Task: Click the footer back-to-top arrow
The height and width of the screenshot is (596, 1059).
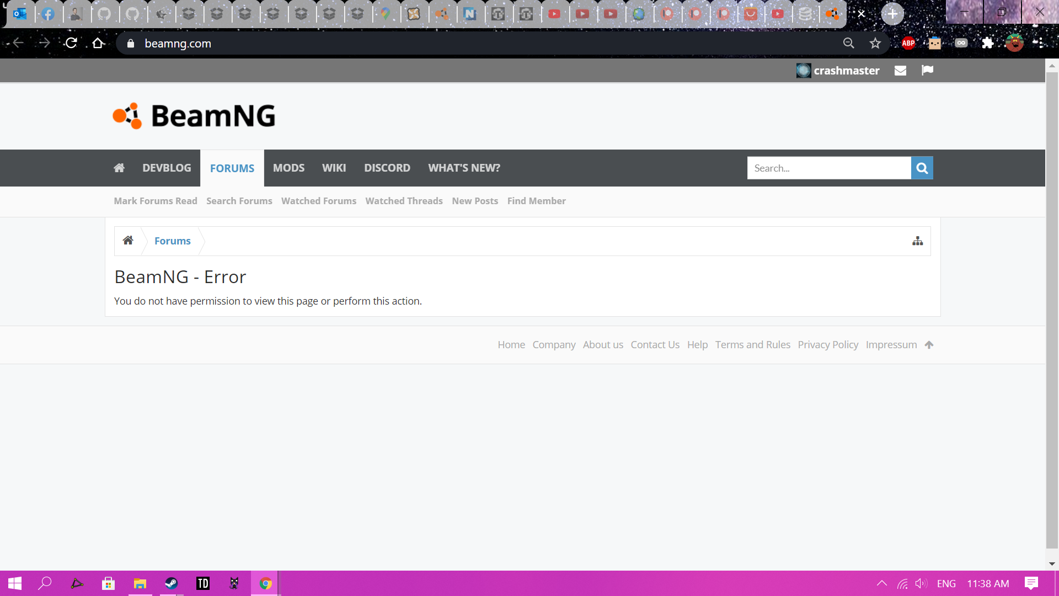Action: (929, 345)
